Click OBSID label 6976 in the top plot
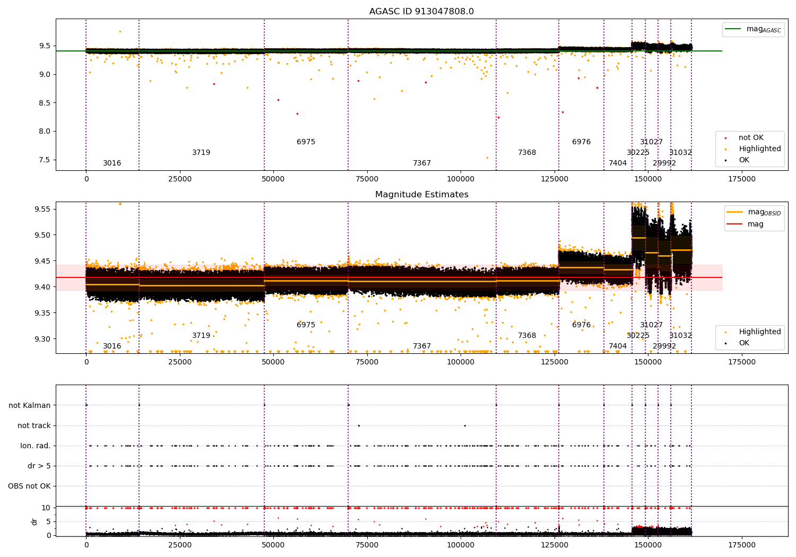Screen dimensions: 796x557 point(582,142)
